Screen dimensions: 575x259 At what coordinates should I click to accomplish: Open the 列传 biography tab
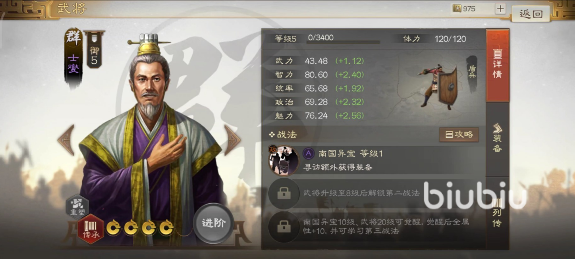(498, 211)
